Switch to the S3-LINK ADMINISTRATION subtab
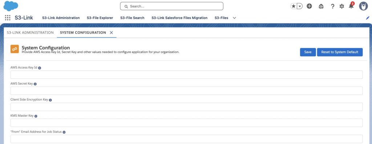Image resolution: width=372 pixels, height=144 pixels. pos(30,33)
